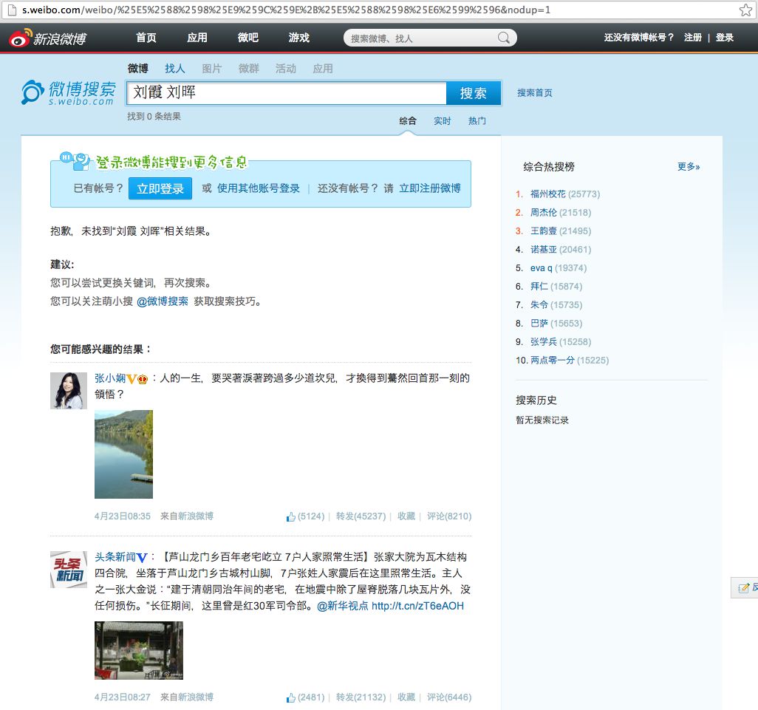Viewport: 758px width, 710px height.
Task: Open the @微博搜索 mention link
Action: (163, 301)
